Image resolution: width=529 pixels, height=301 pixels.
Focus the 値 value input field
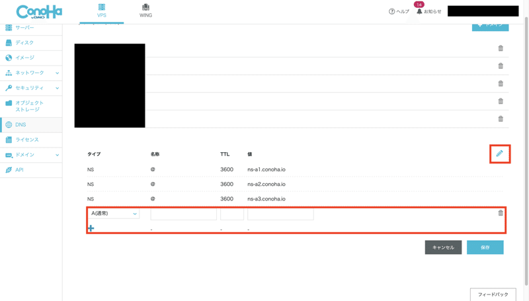[x=280, y=214]
